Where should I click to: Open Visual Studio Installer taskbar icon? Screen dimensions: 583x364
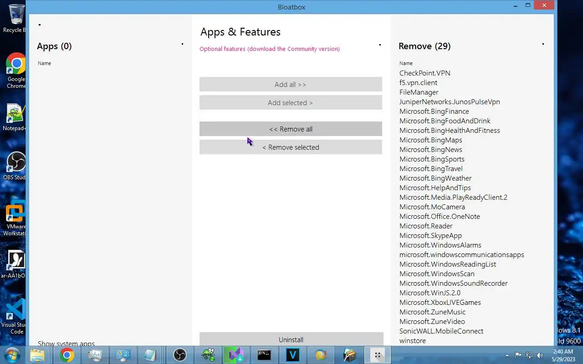(236, 354)
